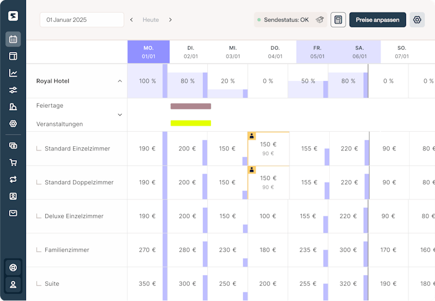This screenshot has height=301, width=435.
Task: Click the 270 € price in Familienzimmer row
Action: click(x=147, y=250)
